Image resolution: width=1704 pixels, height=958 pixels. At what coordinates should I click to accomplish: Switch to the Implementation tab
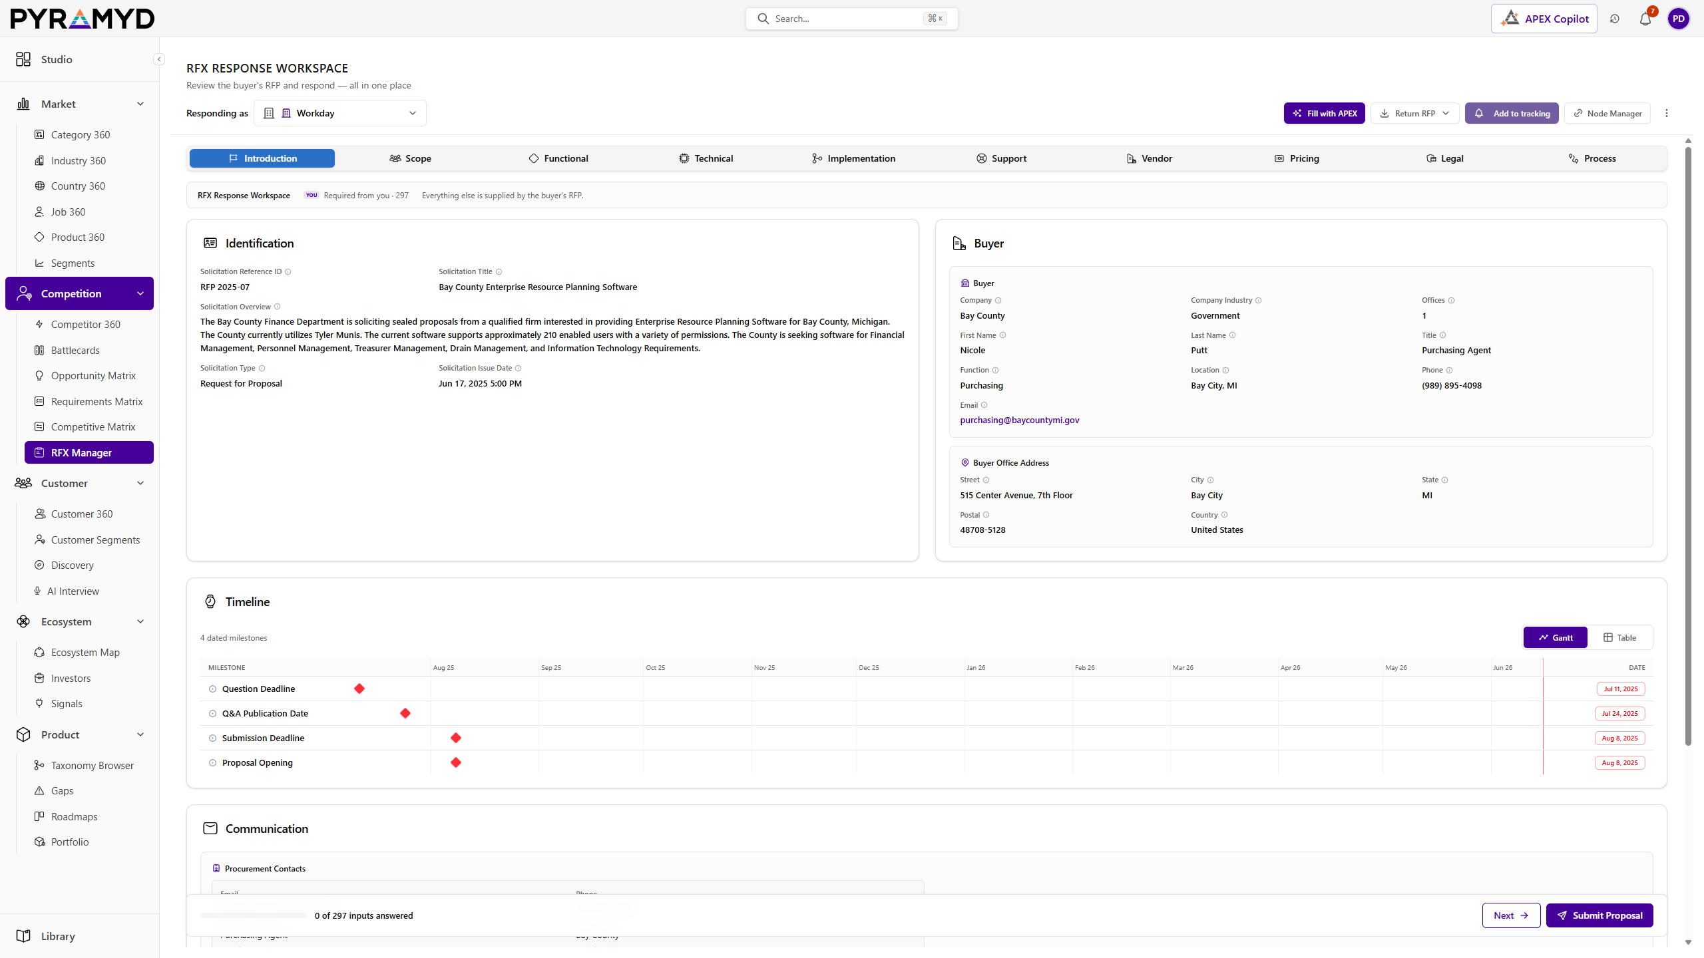(853, 158)
